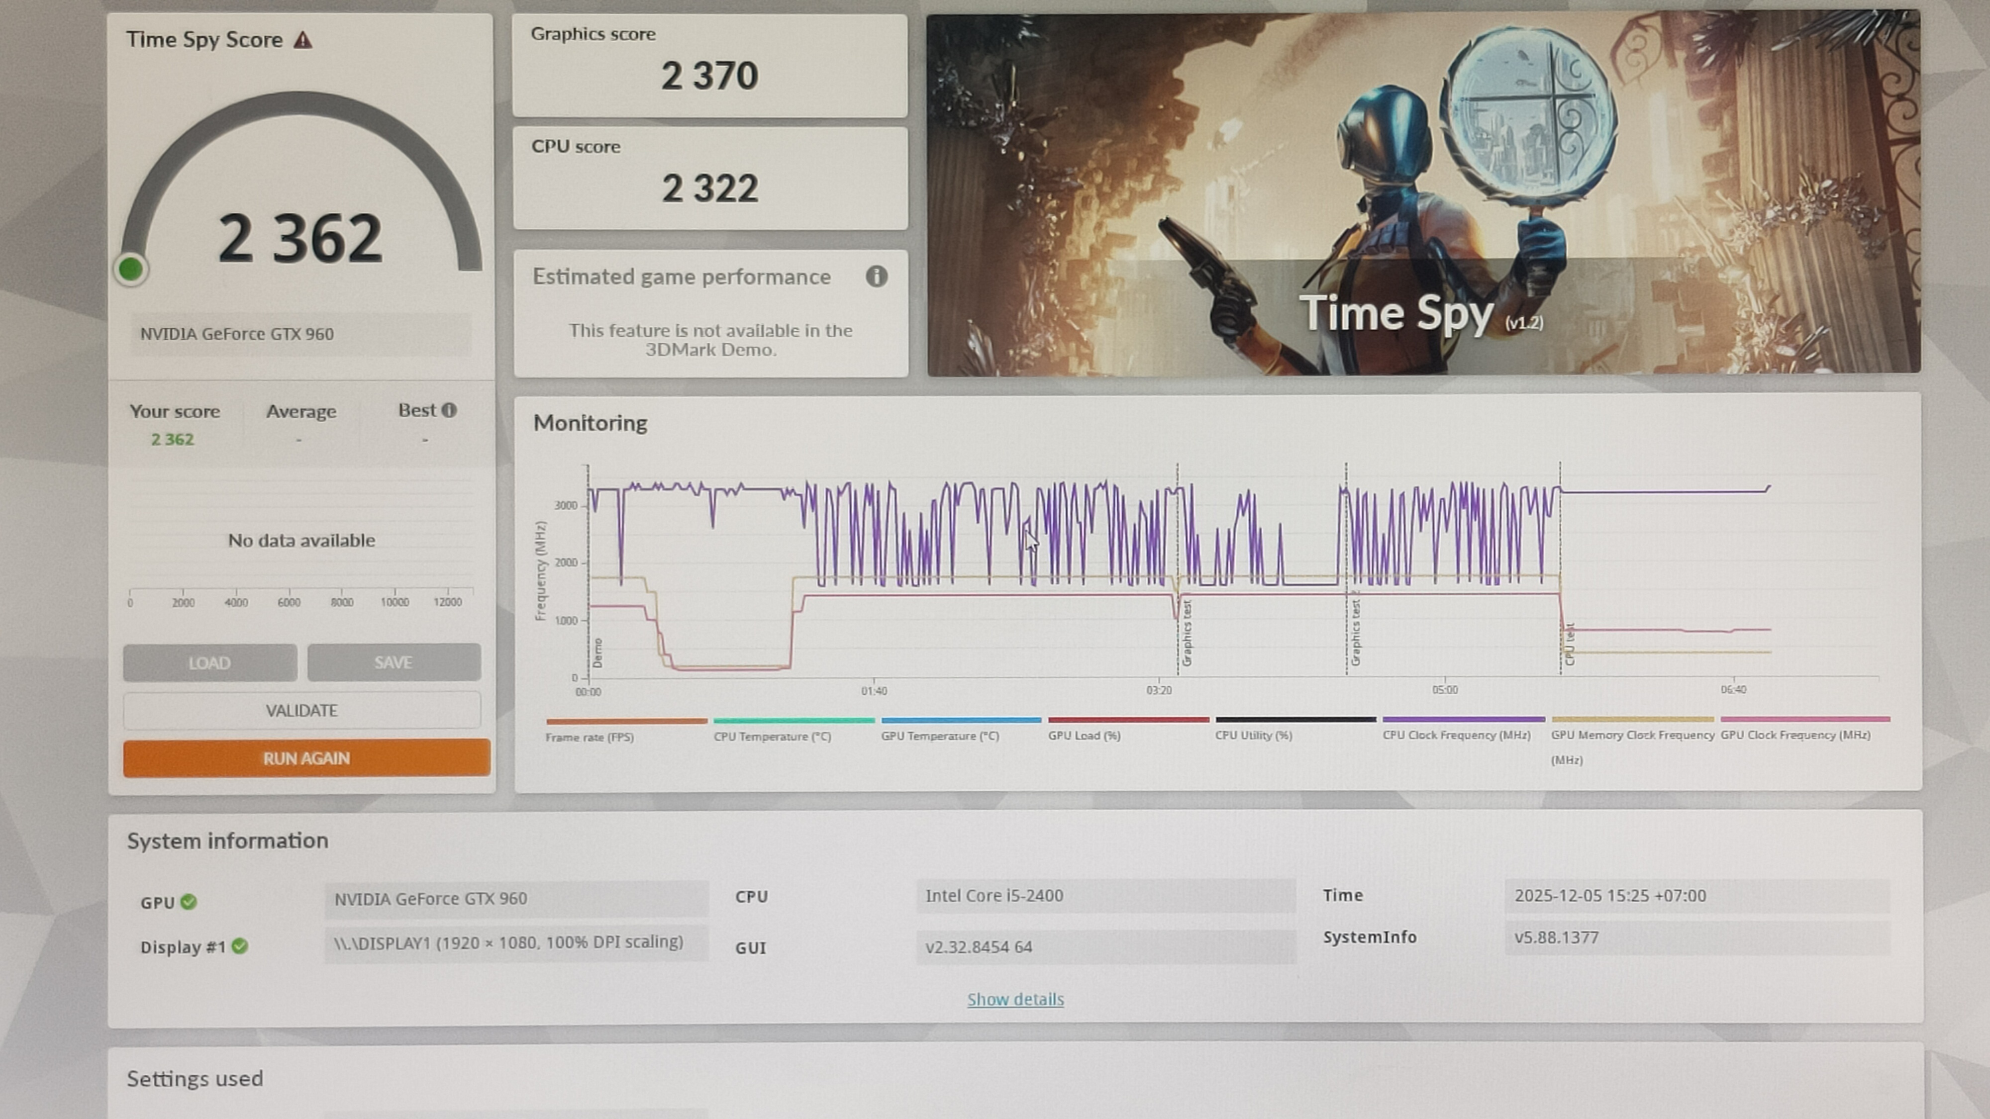
Task: Toggle CPU Temperature legend series
Action: point(772,736)
